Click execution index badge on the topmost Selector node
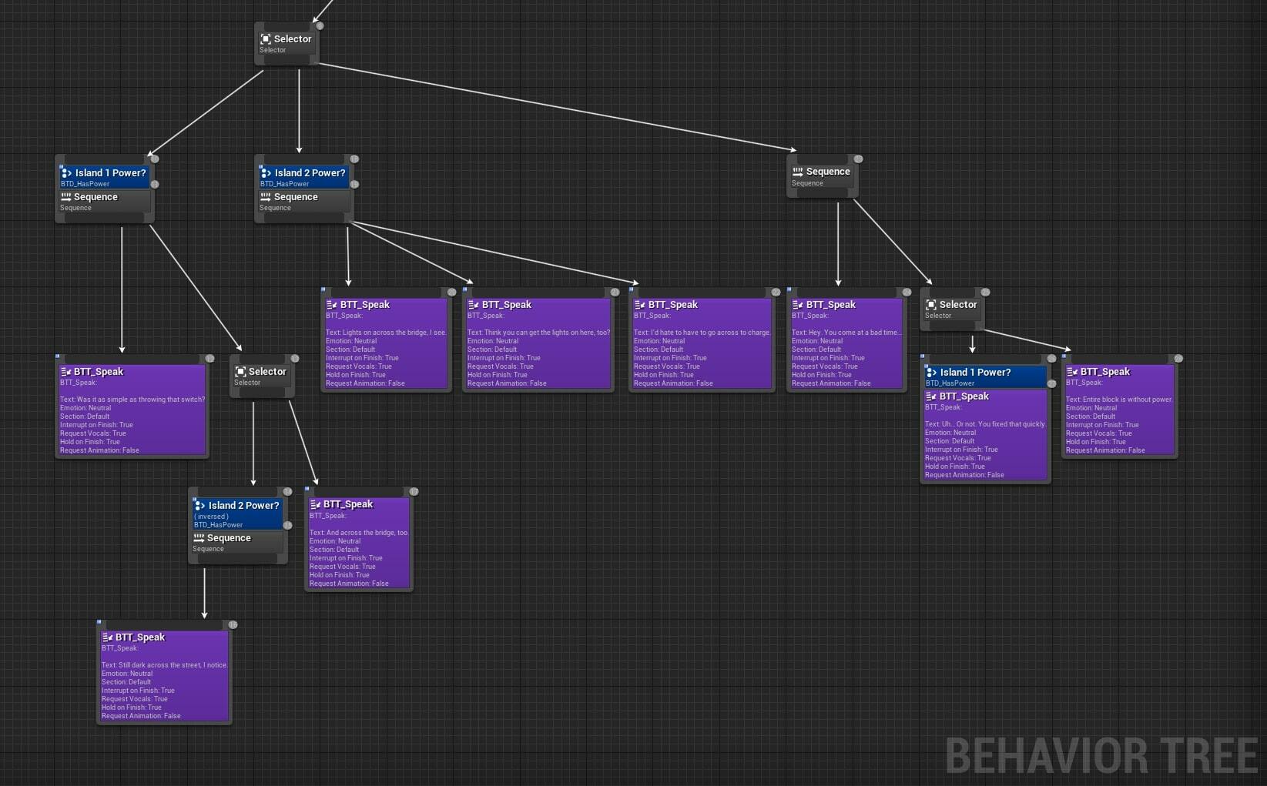Viewport: 1267px width, 786px height. (320, 26)
